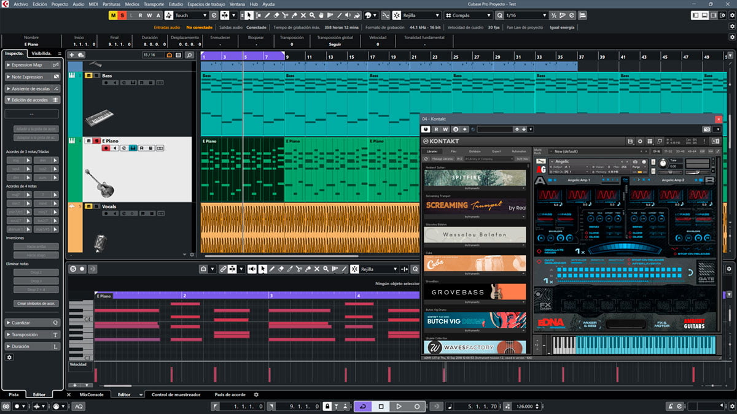The image size is (737, 414).
Task: Toggle global Read automation R button
Action: 140,15
